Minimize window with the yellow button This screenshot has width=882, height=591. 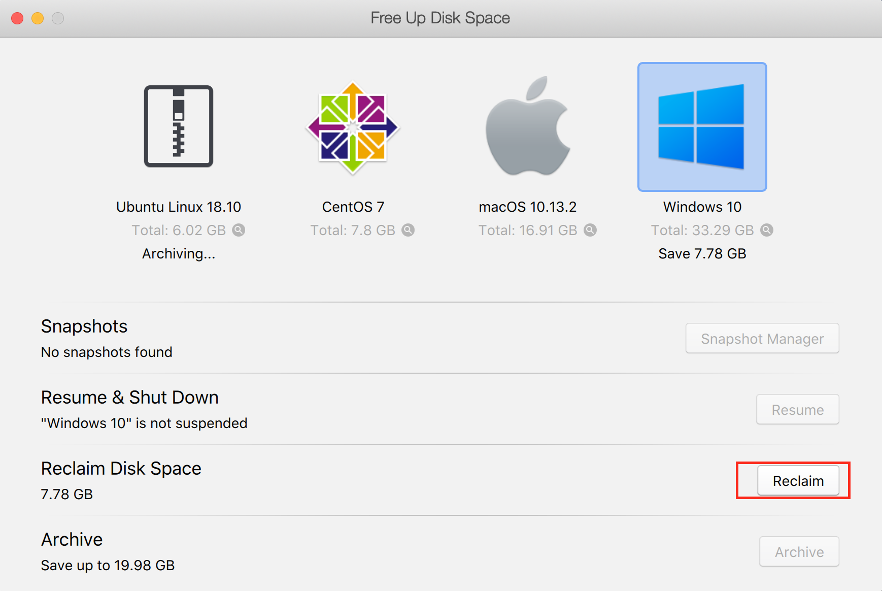pyautogui.click(x=38, y=18)
